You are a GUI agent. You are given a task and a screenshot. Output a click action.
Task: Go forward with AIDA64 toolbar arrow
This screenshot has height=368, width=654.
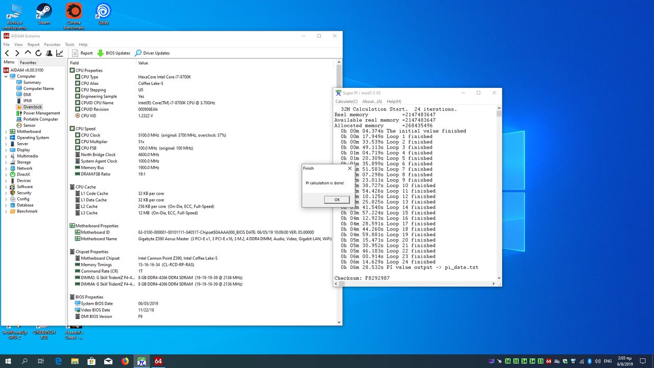click(x=17, y=53)
